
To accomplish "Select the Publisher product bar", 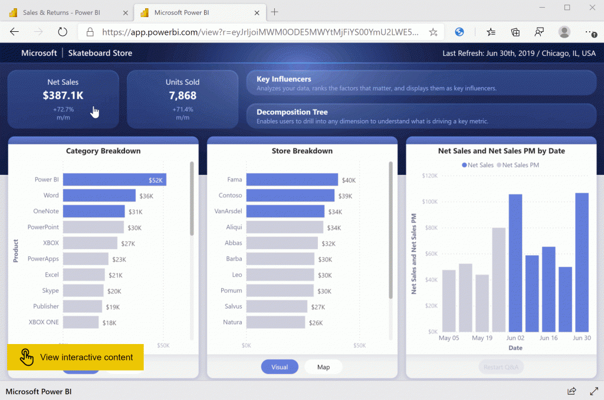I will tap(83, 306).
